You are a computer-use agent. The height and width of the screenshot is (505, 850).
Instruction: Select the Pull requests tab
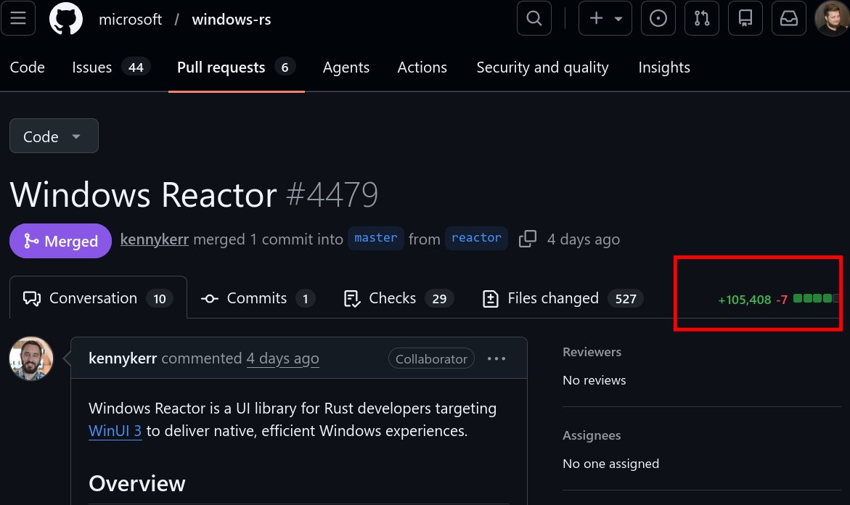pos(237,67)
